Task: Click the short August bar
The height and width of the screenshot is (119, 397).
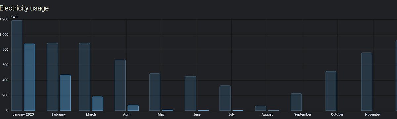Action: (261, 108)
